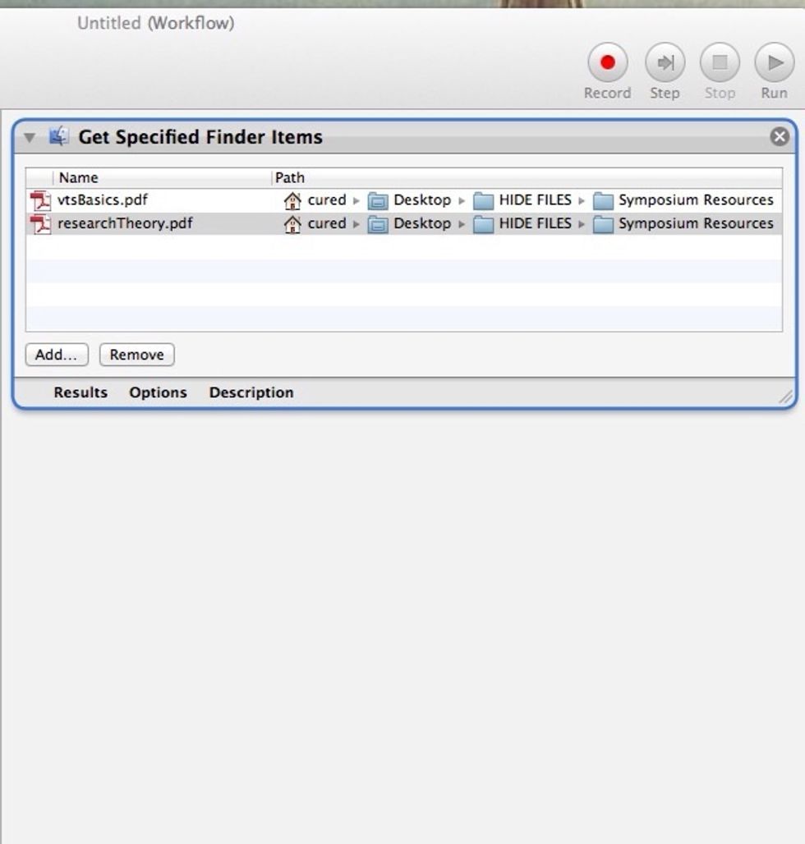The width and height of the screenshot is (805, 844).
Task: Sort by the Path column header
Action: [527, 177]
